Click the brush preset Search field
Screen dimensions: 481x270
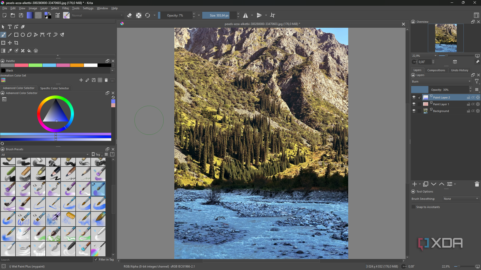point(46,260)
